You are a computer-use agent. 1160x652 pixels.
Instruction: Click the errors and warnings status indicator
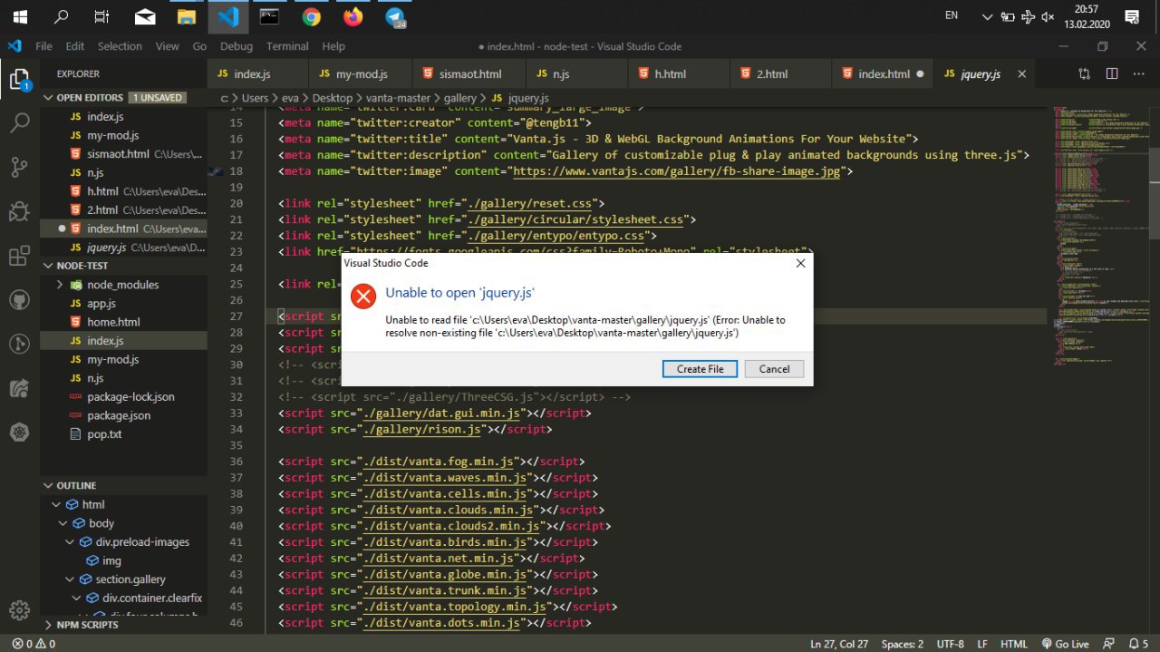(x=34, y=644)
